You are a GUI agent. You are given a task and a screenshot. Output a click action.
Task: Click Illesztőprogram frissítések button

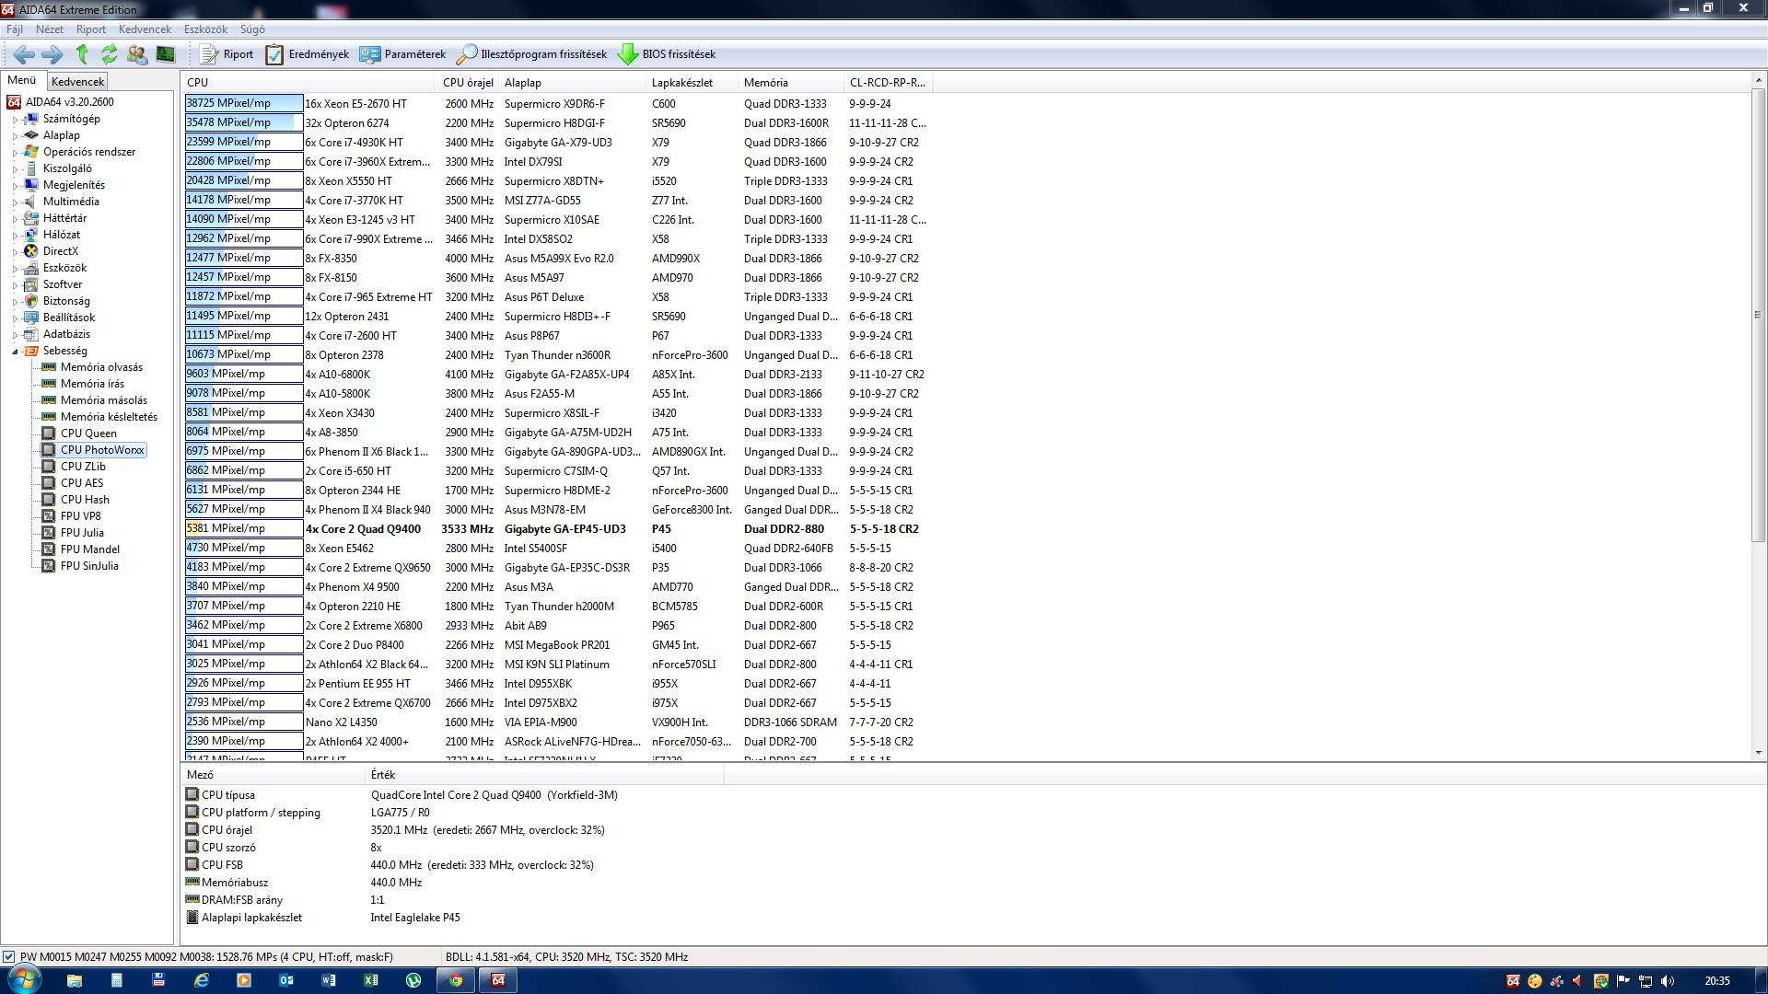click(532, 54)
